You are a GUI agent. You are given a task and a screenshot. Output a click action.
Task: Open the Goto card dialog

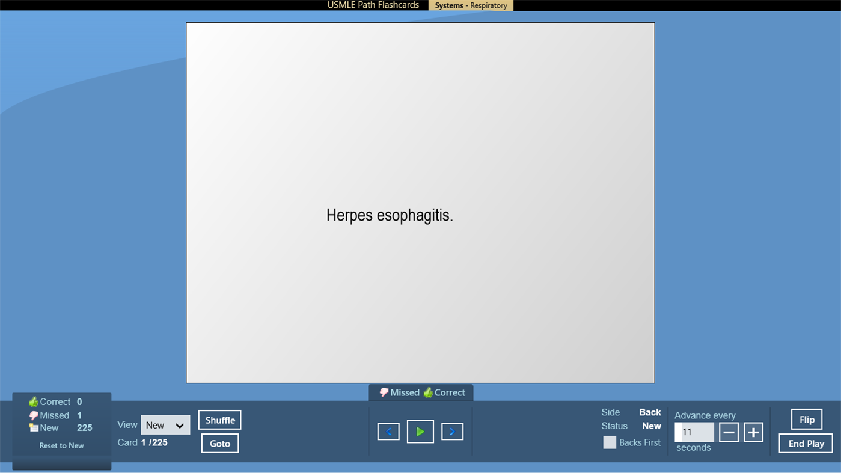pyautogui.click(x=219, y=443)
